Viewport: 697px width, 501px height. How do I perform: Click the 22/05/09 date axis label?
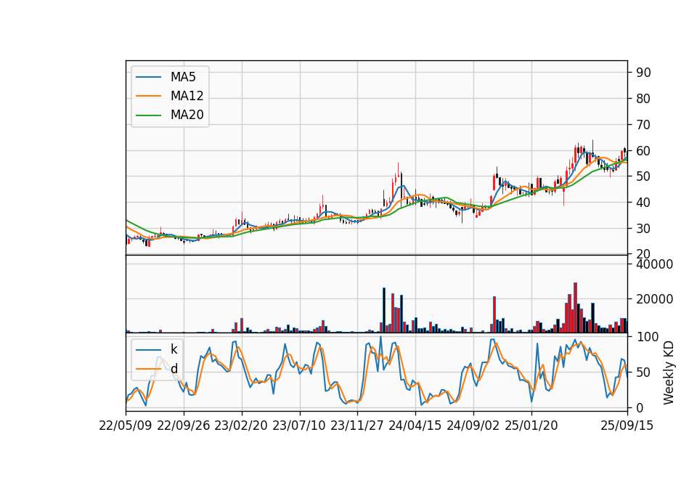point(126,425)
